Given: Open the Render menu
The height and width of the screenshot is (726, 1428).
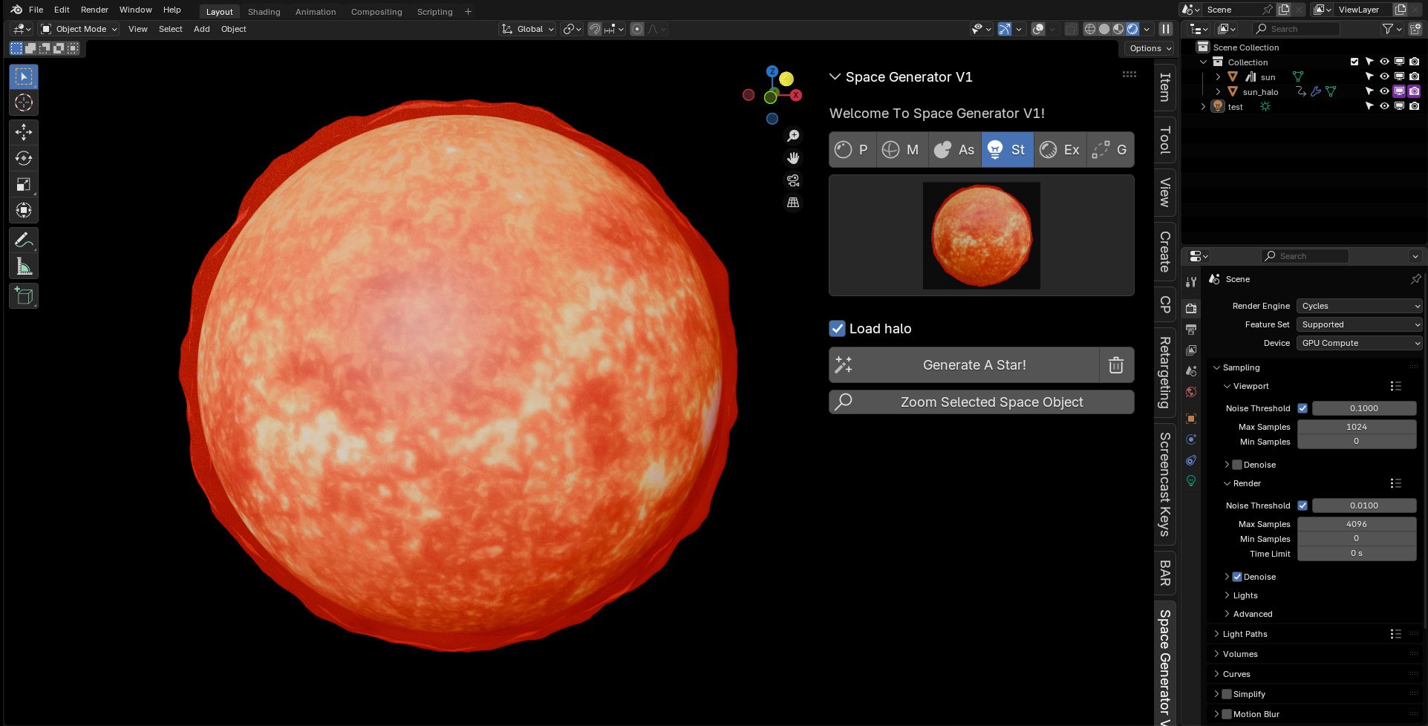Looking at the screenshot, I should pyautogui.click(x=94, y=9).
